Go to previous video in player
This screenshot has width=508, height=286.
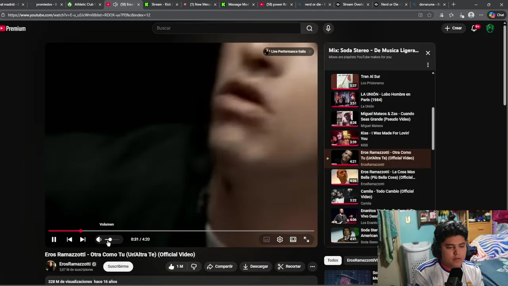tap(69, 240)
